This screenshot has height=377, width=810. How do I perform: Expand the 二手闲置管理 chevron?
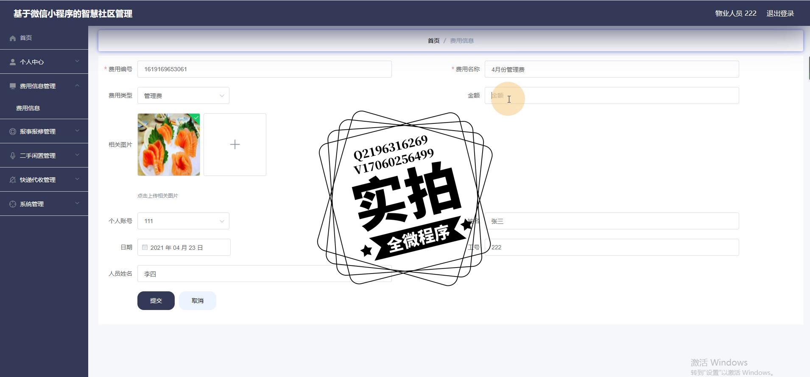point(77,155)
